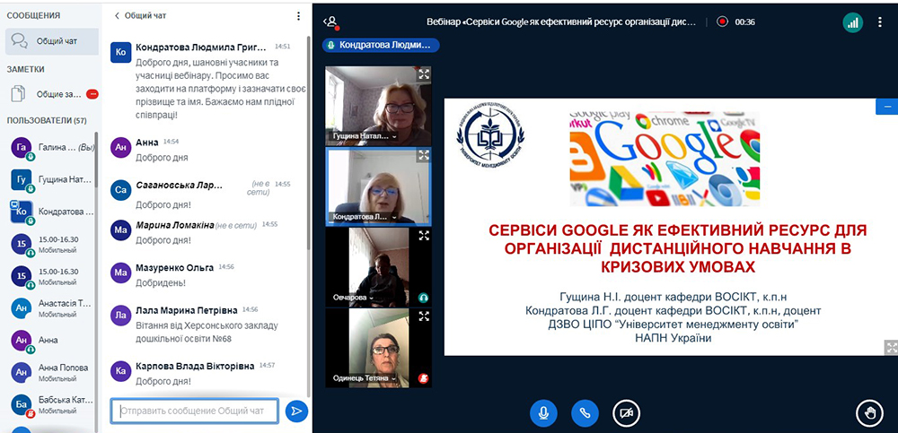Click Ла avatar beside Лала Марина message

(x=121, y=316)
